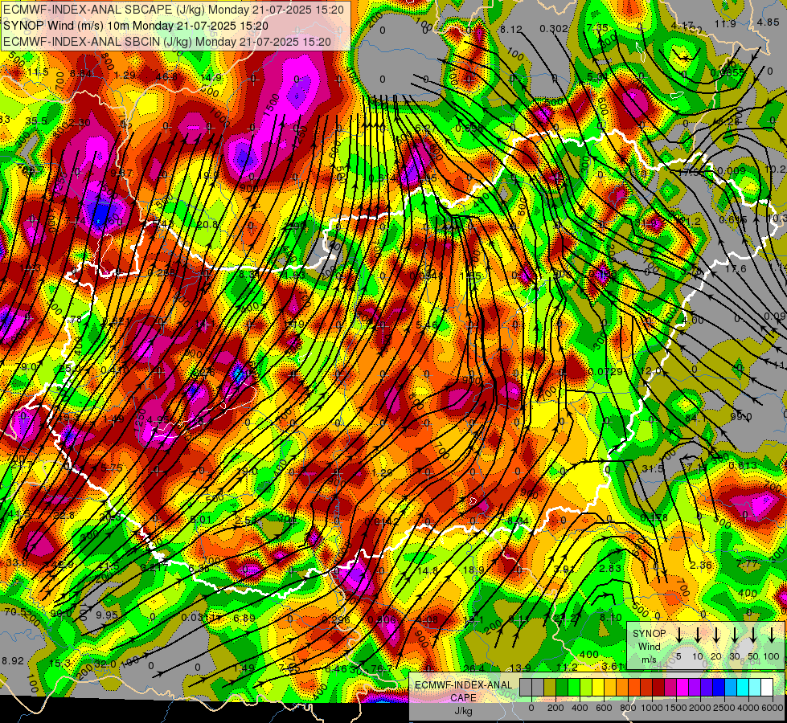787x723 pixels.
Task: Click the olive CAPE swatch left of 200
Action: [550, 687]
